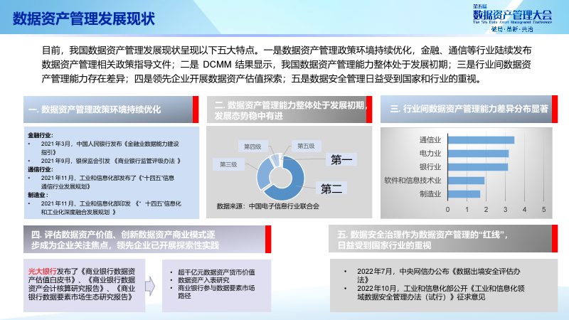Select the 第四级 chart data label

[252, 146]
